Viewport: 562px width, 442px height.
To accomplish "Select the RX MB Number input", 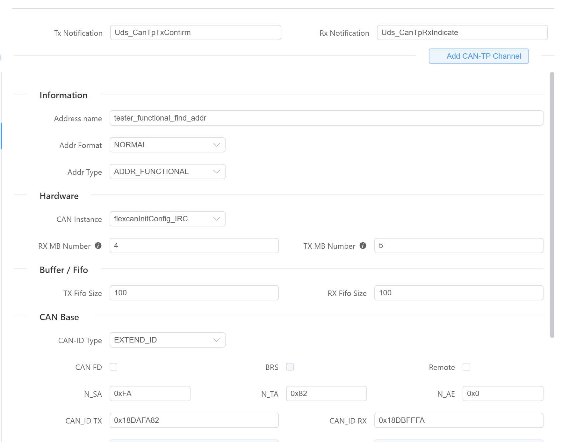I will point(194,246).
